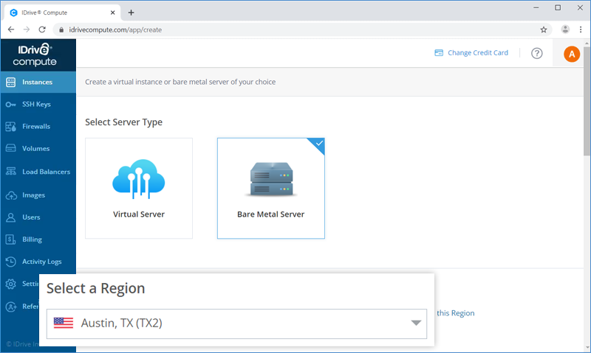Image resolution: width=591 pixels, height=353 pixels.
Task: Click the 'this Region' link
Action: (x=455, y=312)
